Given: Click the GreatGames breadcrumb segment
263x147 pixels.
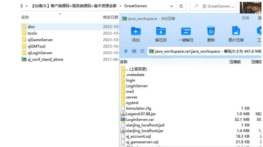Looking at the screenshot, I should point(135,6).
